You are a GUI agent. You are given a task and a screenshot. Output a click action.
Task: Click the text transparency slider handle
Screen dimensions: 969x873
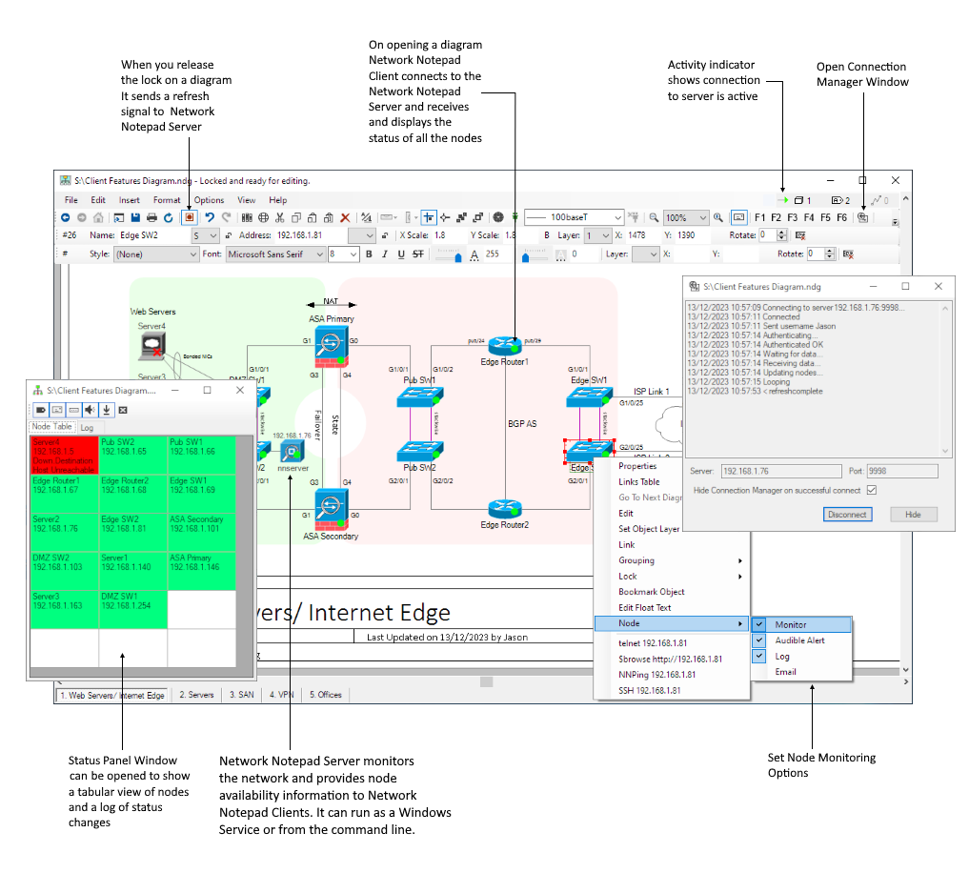[458, 258]
